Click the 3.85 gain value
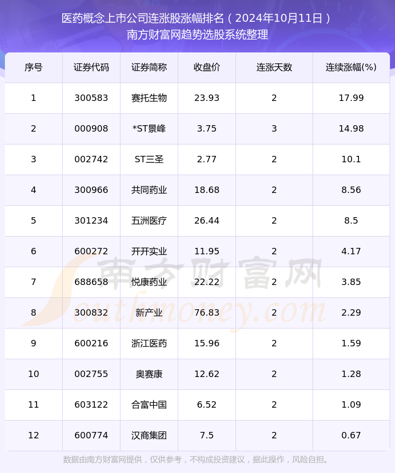 click(x=351, y=282)
